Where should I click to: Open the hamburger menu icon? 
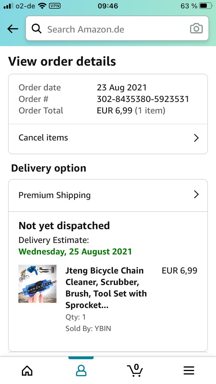[189, 370]
